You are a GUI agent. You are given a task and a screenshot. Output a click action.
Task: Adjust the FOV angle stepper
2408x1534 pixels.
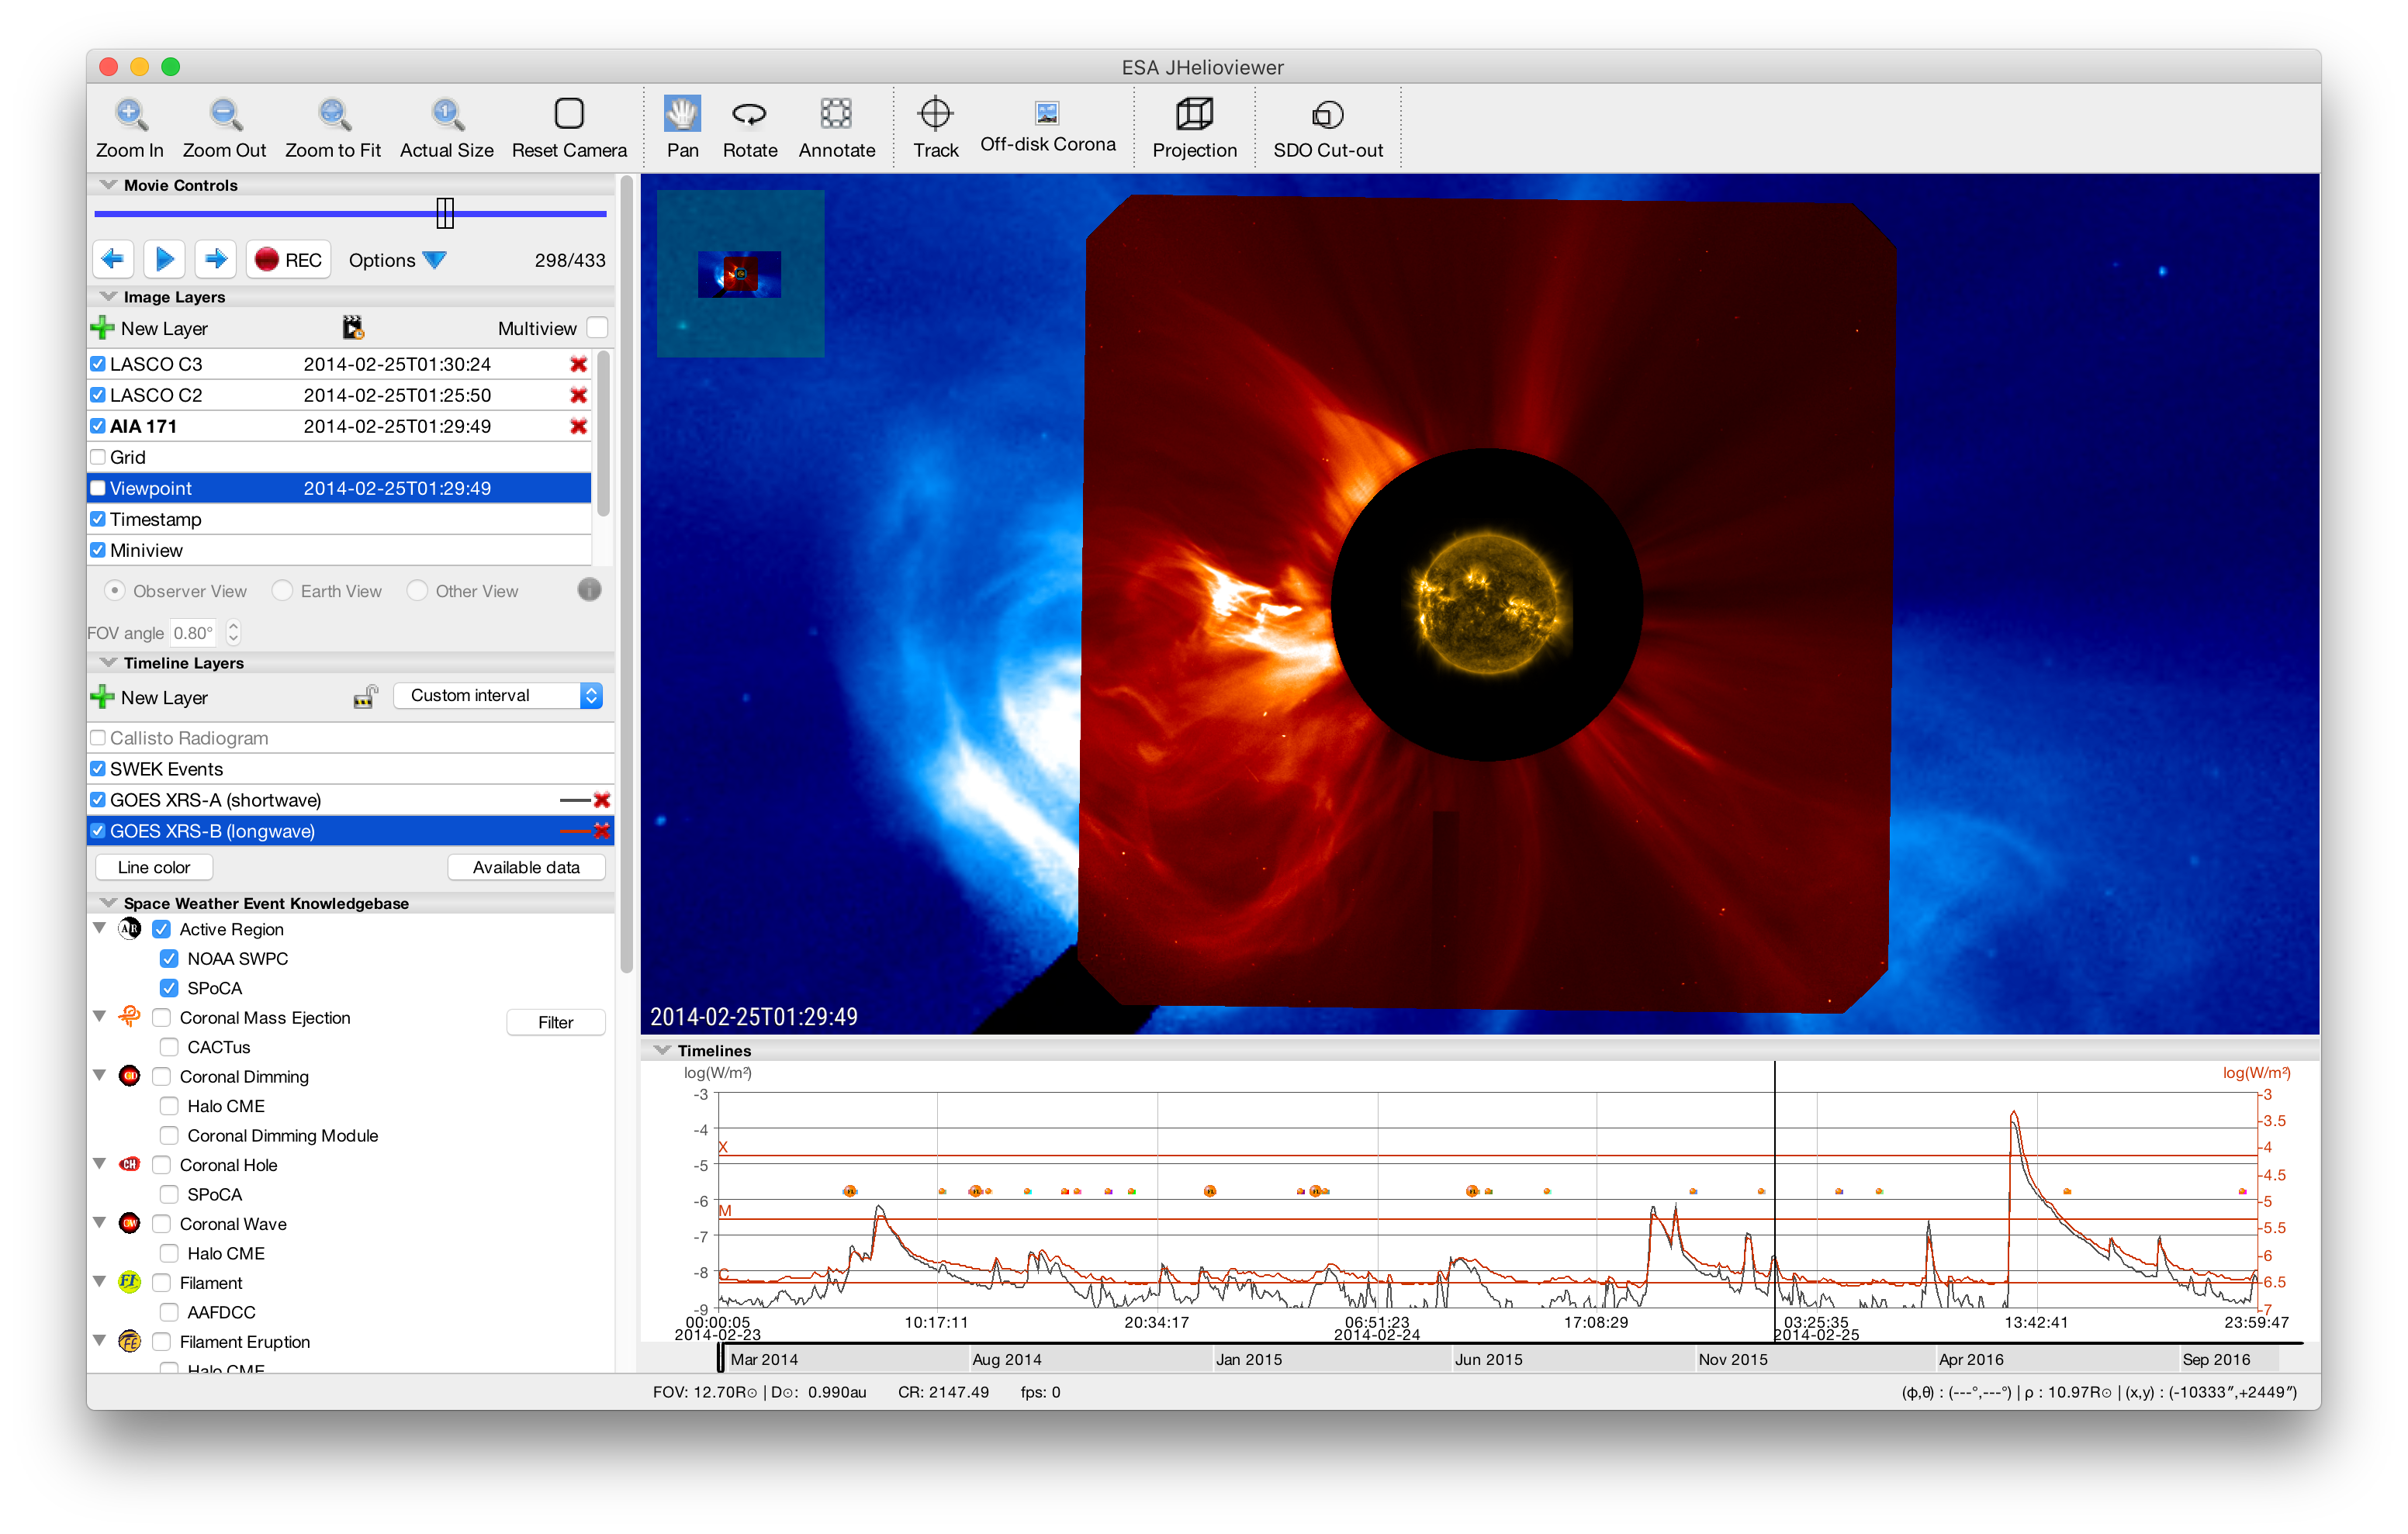233,632
